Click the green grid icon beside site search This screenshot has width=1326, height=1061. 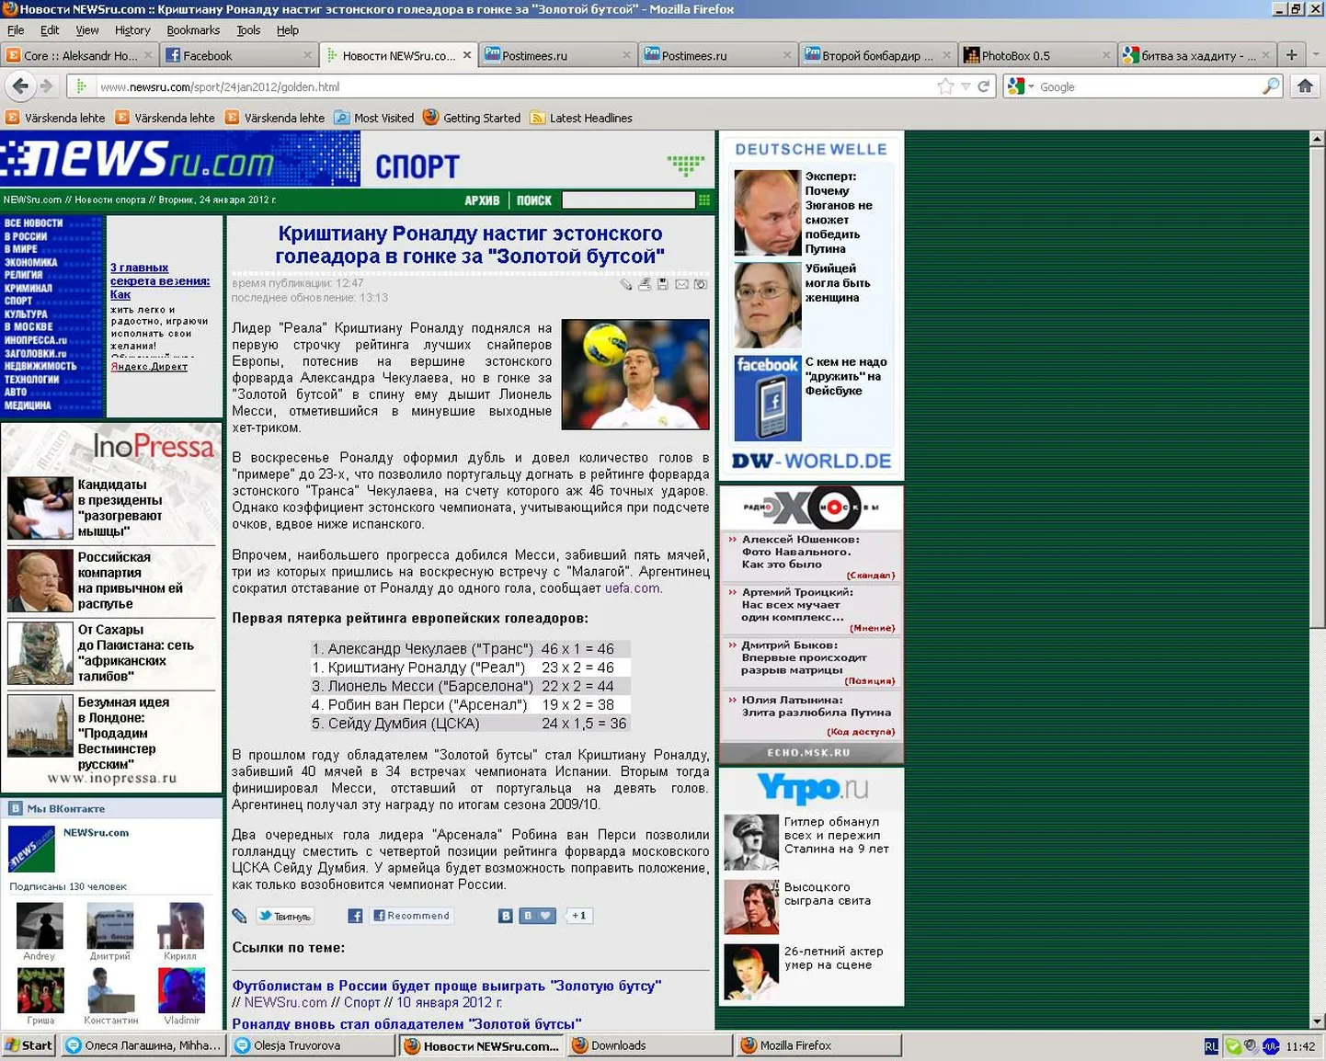click(704, 200)
